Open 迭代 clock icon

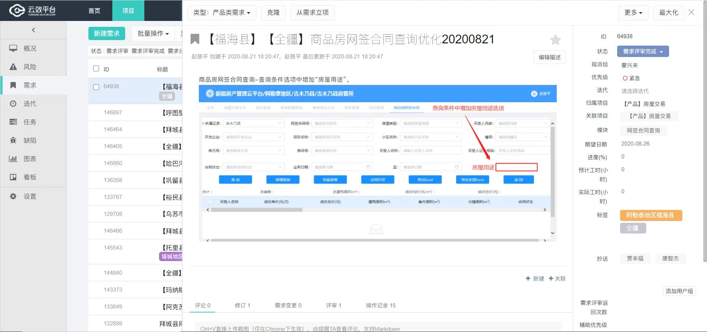coord(13,104)
